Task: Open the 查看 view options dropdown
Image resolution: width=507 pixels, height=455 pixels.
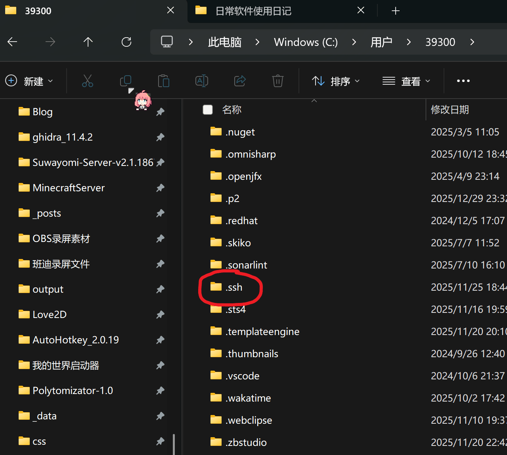Action: (x=406, y=81)
